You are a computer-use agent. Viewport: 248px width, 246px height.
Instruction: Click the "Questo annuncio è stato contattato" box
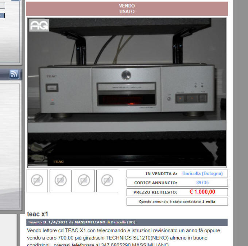click(177, 201)
